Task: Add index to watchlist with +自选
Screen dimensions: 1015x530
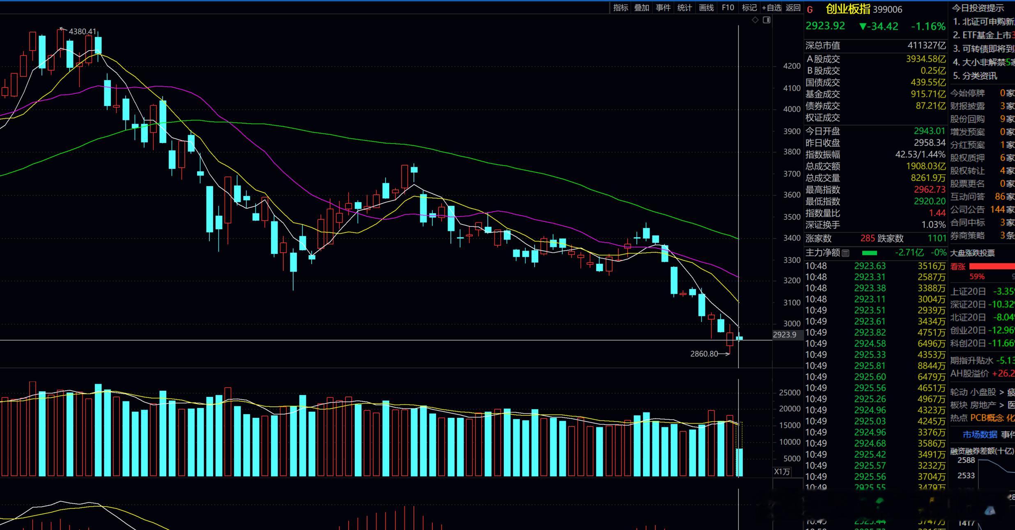Action: [772, 8]
